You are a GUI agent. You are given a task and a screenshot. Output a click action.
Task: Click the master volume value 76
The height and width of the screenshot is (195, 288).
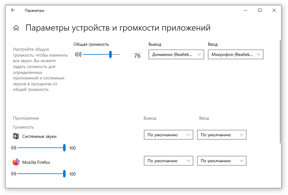[137, 56]
